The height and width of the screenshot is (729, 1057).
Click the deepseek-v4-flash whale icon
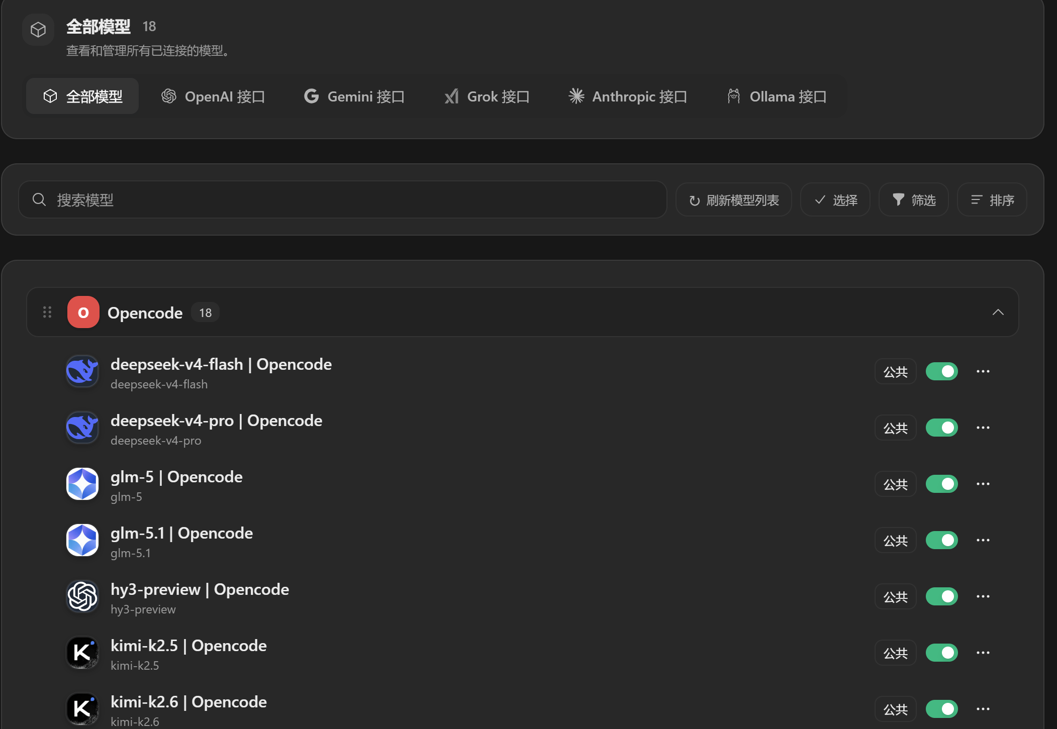pyautogui.click(x=82, y=371)
